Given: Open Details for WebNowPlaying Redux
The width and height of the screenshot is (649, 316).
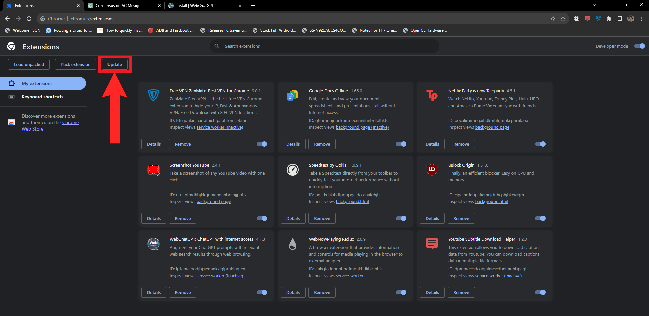Looking at the screenshot, I should [293, 292].
